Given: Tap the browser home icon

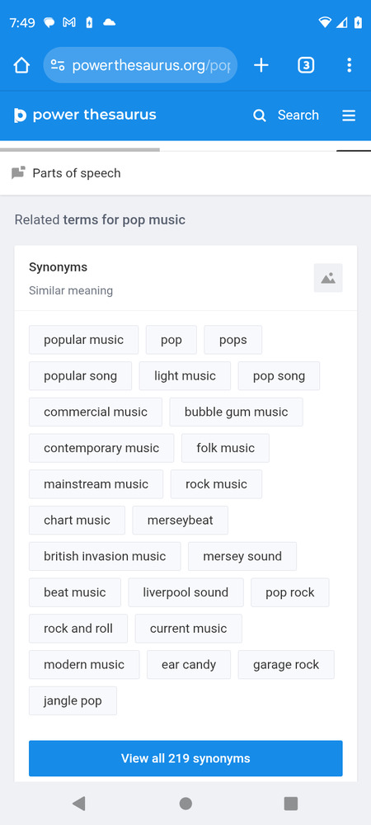Looking at the screenshot, I should (x=21, y=65).
